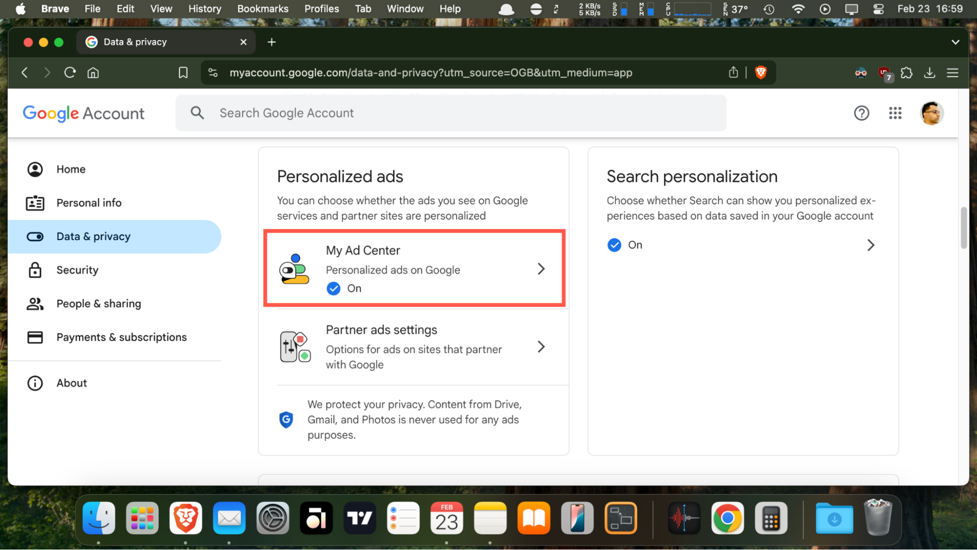
Task: Click My Ad Center On checkmark
Action: [x=333, y=288]
